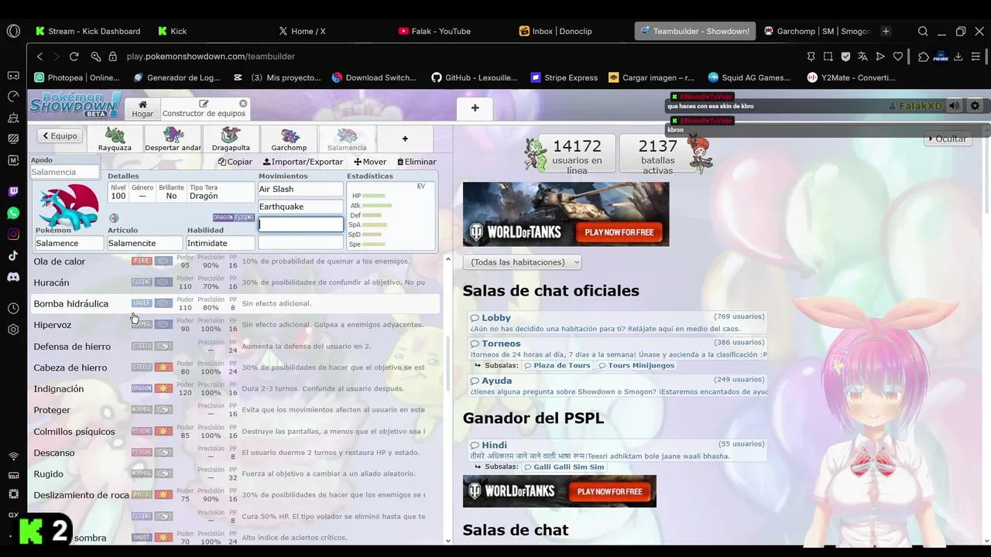Screen dimensions: 991x557
Task: Open the FalakXD username menu
Action: pyautogui.click(x=915, y=106)
